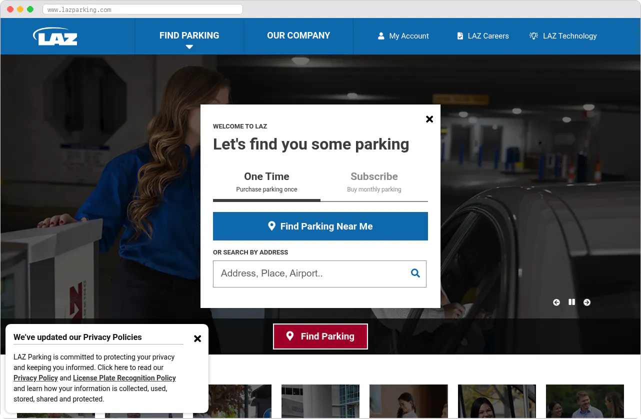The width and height of the screenshot is (641, 419).
Task: Click the LAZ logo in the header
Action: [55, 36]
